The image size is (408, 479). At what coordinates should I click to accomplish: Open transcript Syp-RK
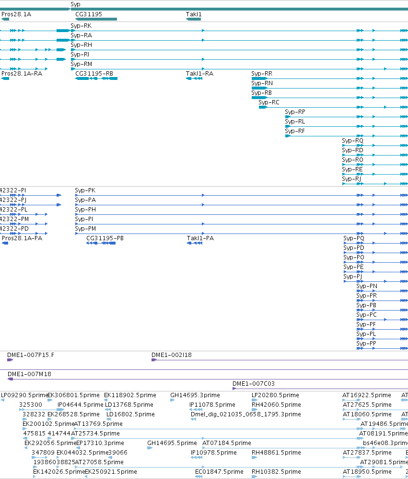pyautogui.click(x=81, y=26)
